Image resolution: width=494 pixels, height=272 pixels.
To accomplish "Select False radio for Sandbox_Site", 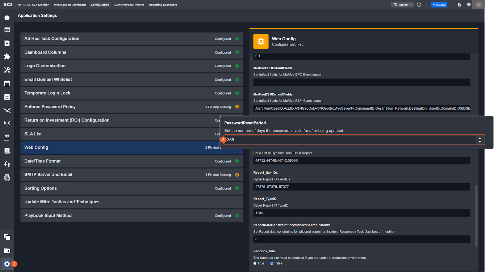I will coord(272,263).
